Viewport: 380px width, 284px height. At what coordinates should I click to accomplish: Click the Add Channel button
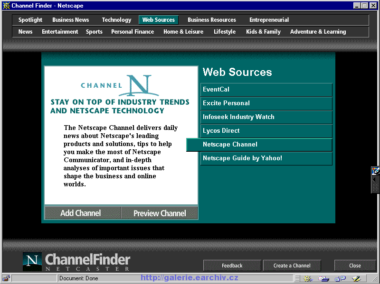pyautogui.click(x=83, y=213)
